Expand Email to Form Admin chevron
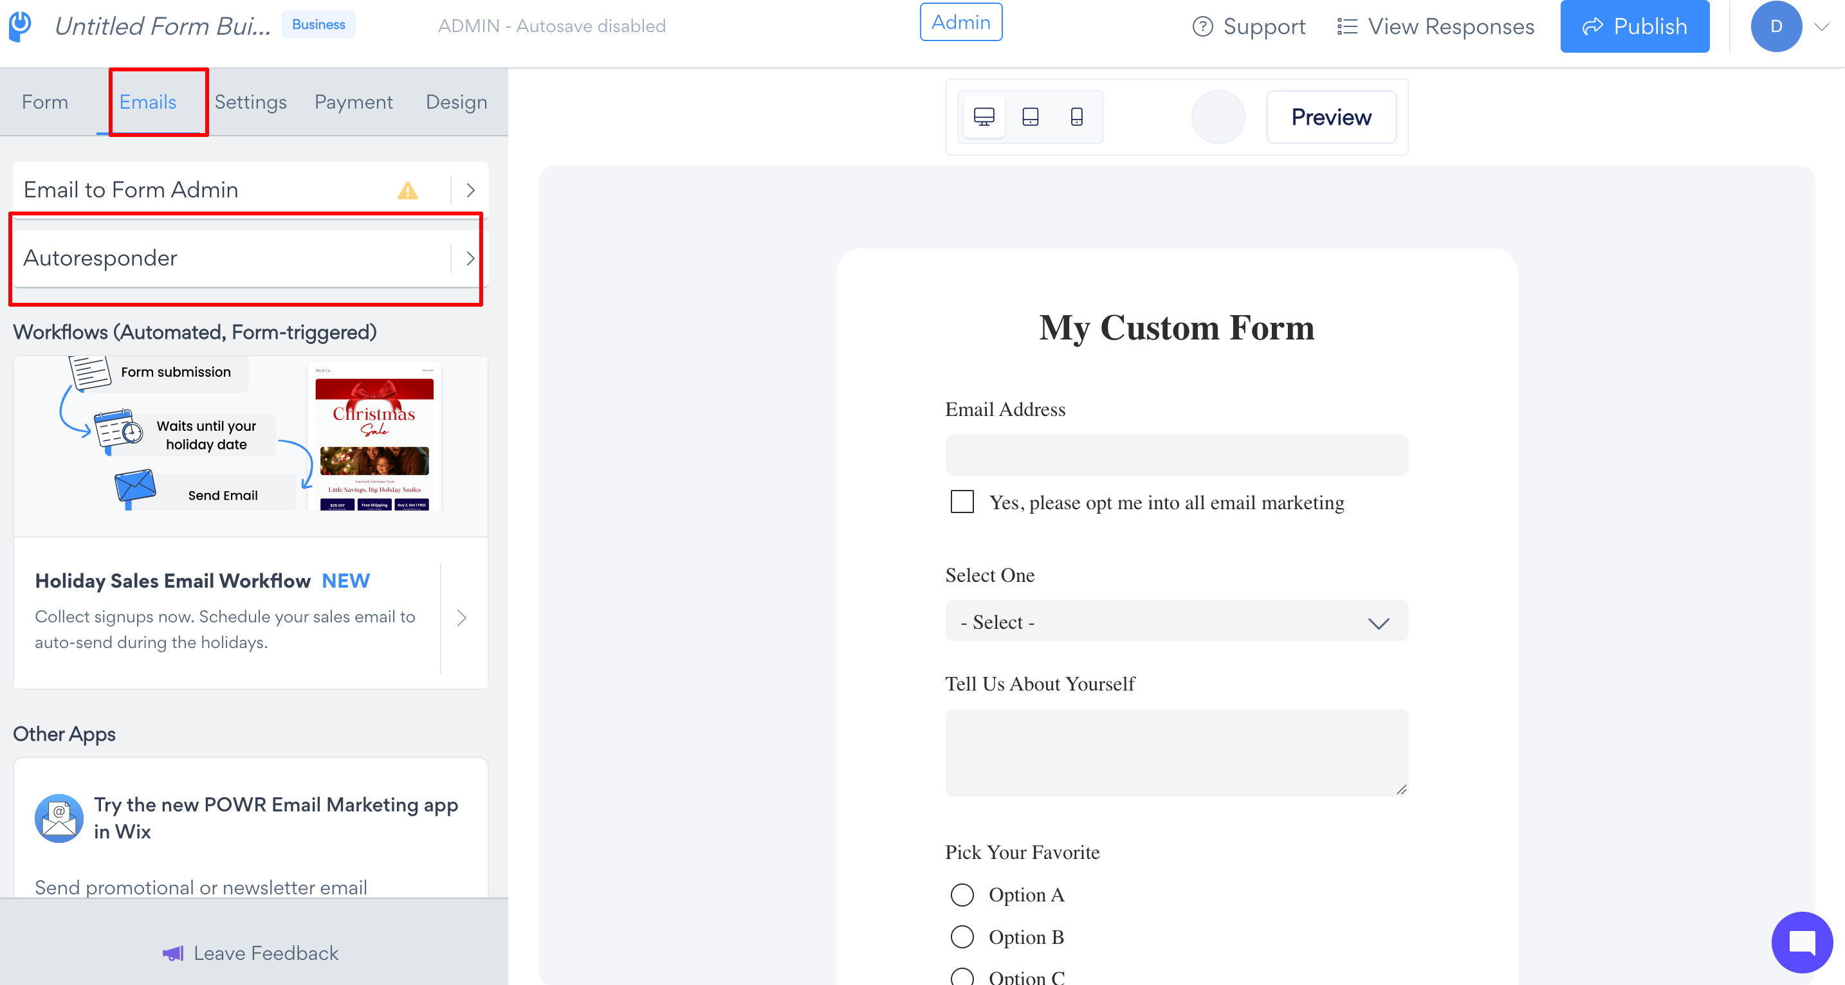 470,190
